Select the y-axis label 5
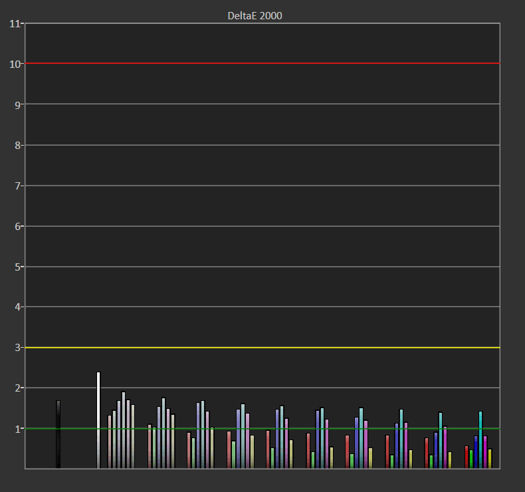Screen dimensions: 525x492 [x=17, y=267]
